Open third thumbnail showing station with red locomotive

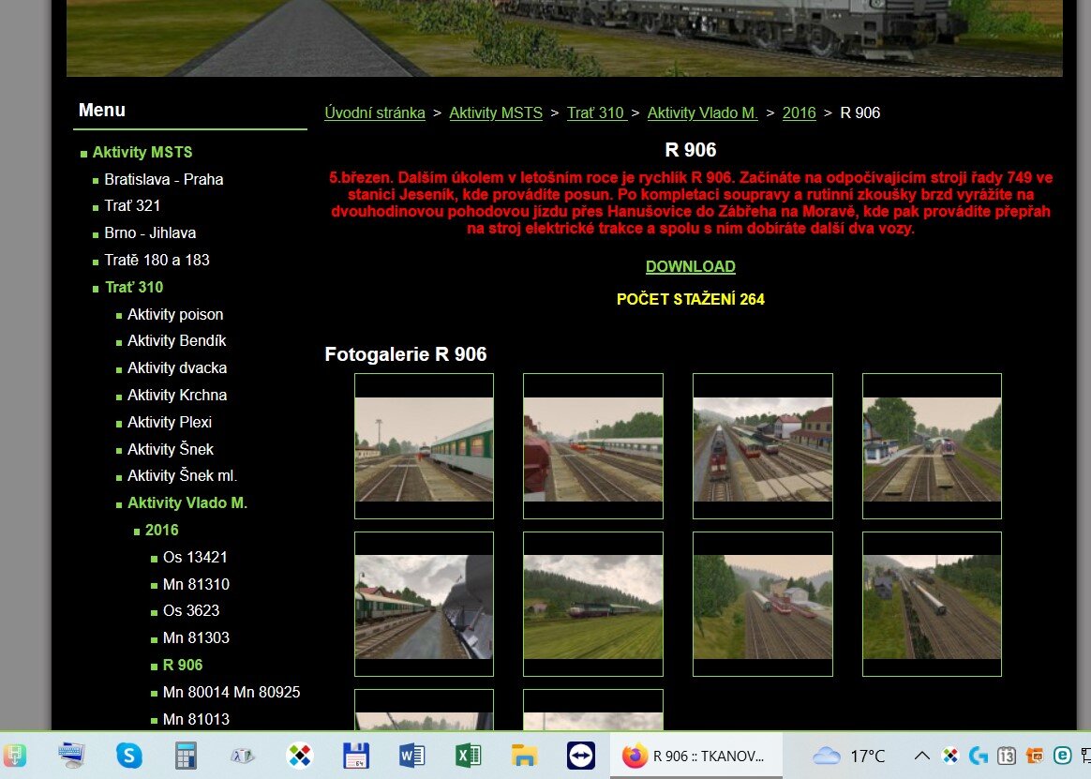click(x=763, y=446)
